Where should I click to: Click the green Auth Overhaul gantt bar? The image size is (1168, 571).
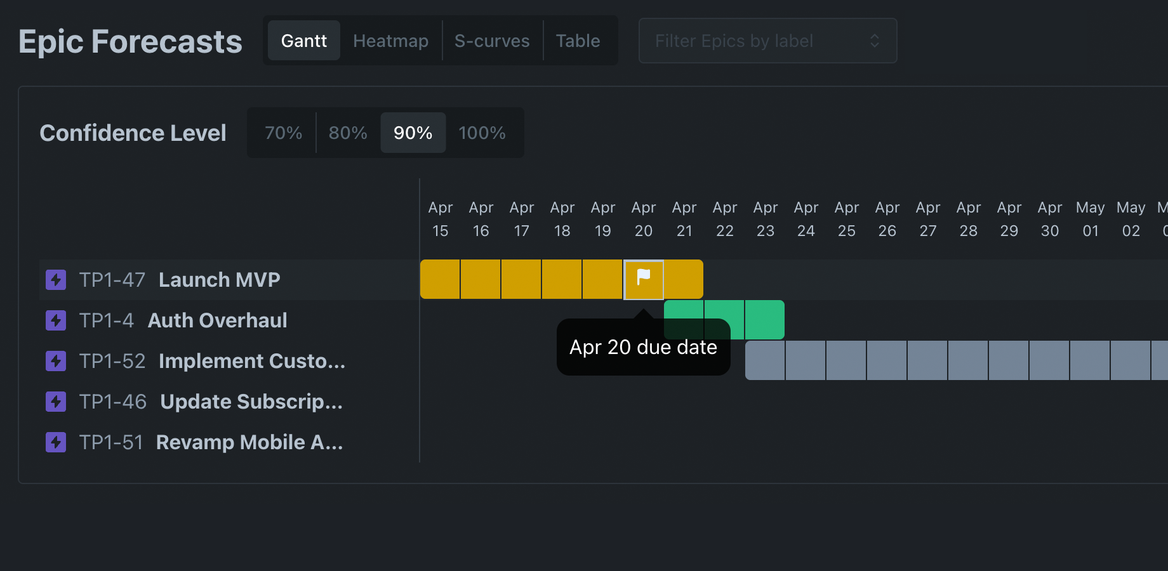tap(765, 320)
